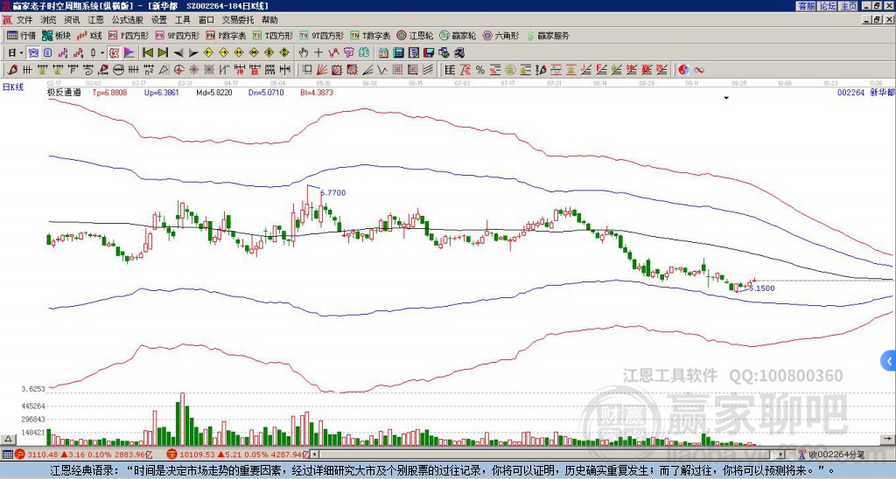Click the yin-yang taiji icon

point(683,70)
